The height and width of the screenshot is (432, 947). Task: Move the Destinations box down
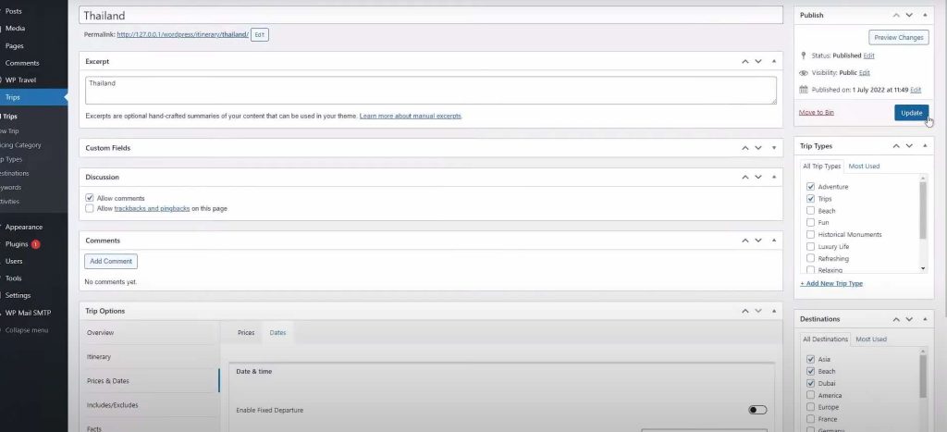tap(909, 319)
